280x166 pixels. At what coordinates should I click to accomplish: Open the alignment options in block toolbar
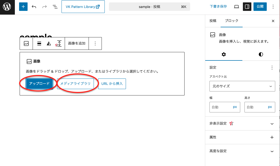click(39, 44)
